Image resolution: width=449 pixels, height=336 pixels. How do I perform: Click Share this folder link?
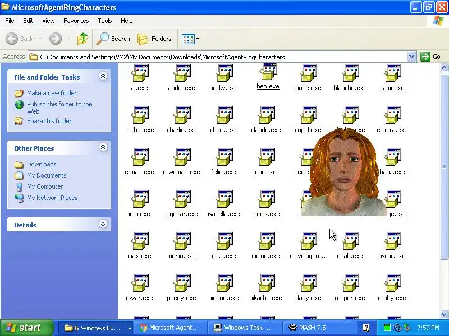(49, 121)
